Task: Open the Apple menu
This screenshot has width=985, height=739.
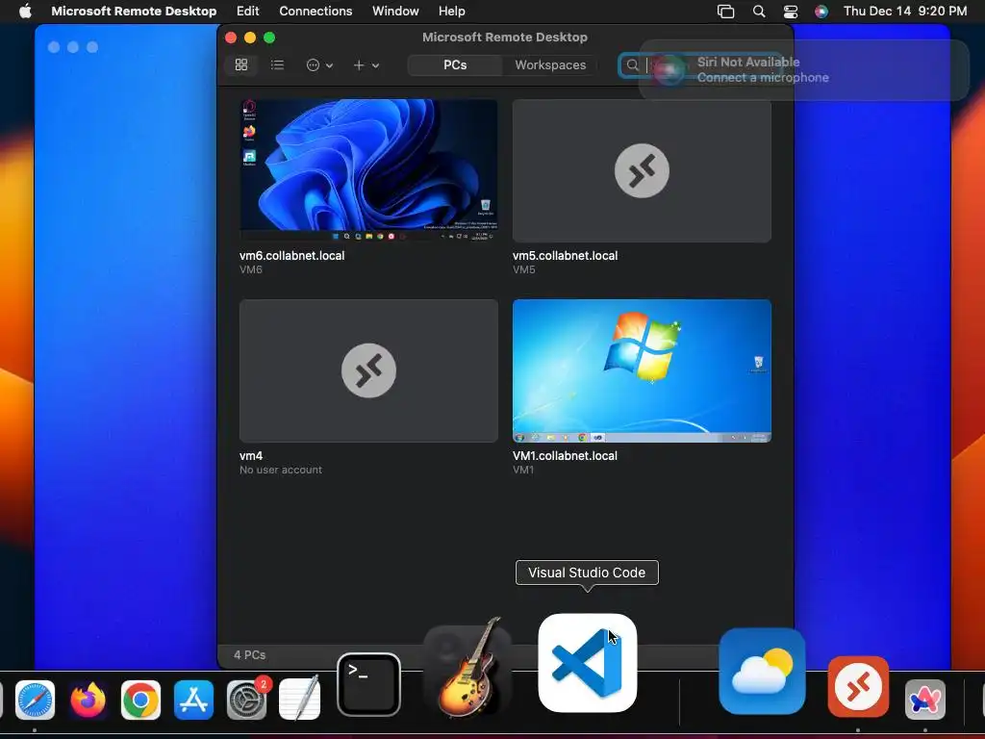Action: click(x=25, y=11)
